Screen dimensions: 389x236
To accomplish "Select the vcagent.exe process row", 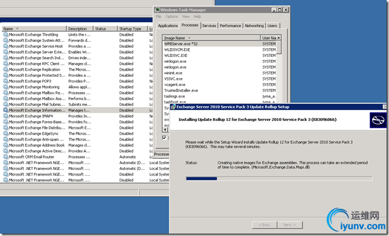I will pyautogui.click(x=219, y=85).
